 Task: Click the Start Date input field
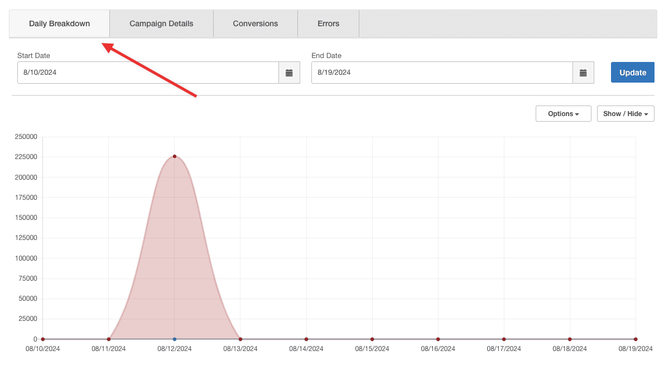[148, 73]
